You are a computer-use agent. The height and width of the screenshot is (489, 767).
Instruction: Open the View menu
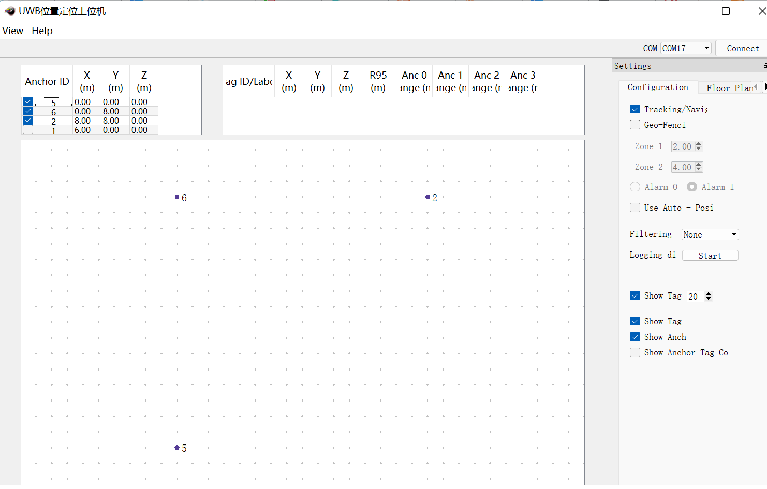pos(12,31)
